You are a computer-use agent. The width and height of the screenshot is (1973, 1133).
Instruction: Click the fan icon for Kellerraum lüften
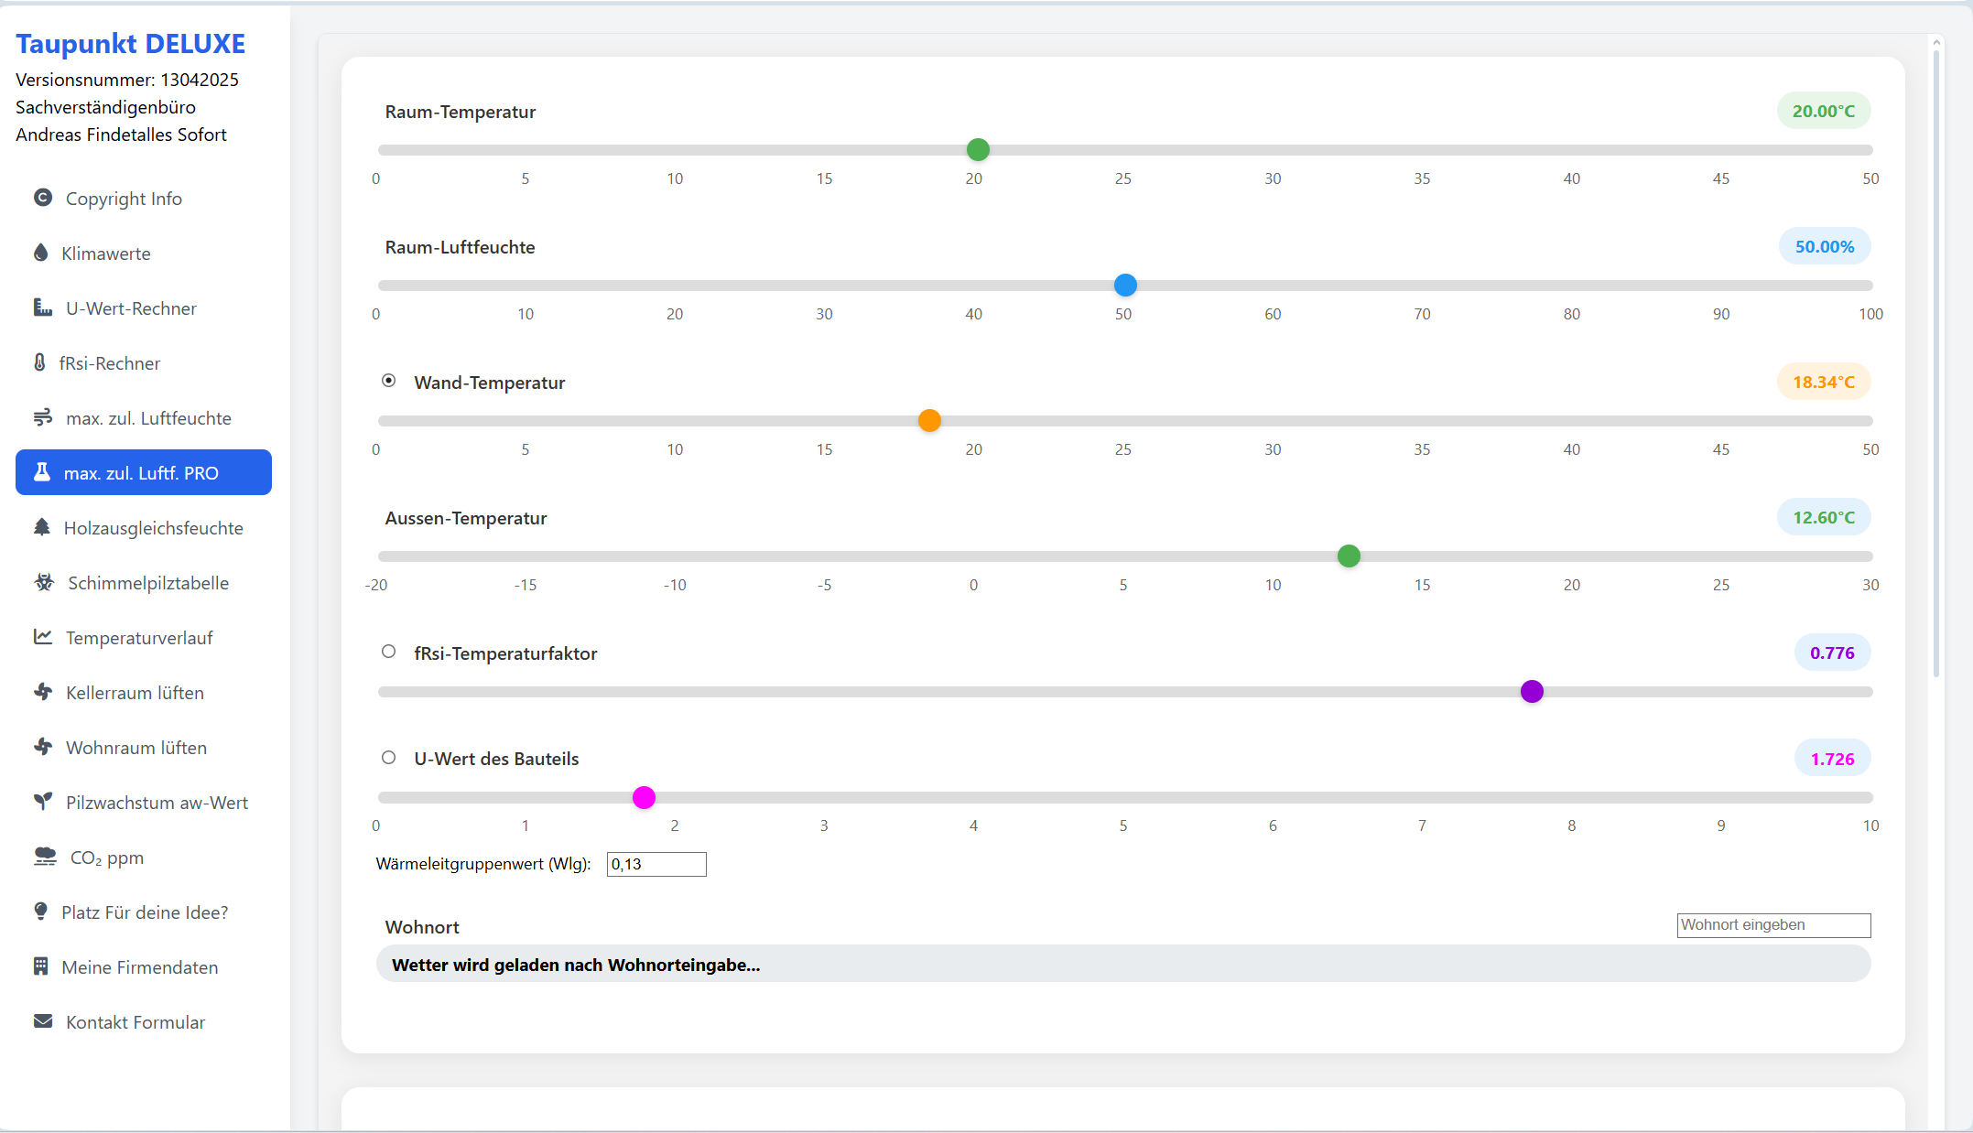(43, 692)
